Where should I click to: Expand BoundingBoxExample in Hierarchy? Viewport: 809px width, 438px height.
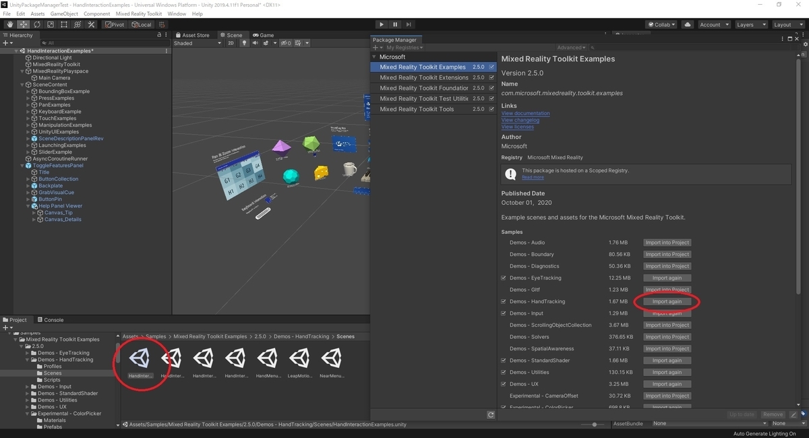[28, 92]
